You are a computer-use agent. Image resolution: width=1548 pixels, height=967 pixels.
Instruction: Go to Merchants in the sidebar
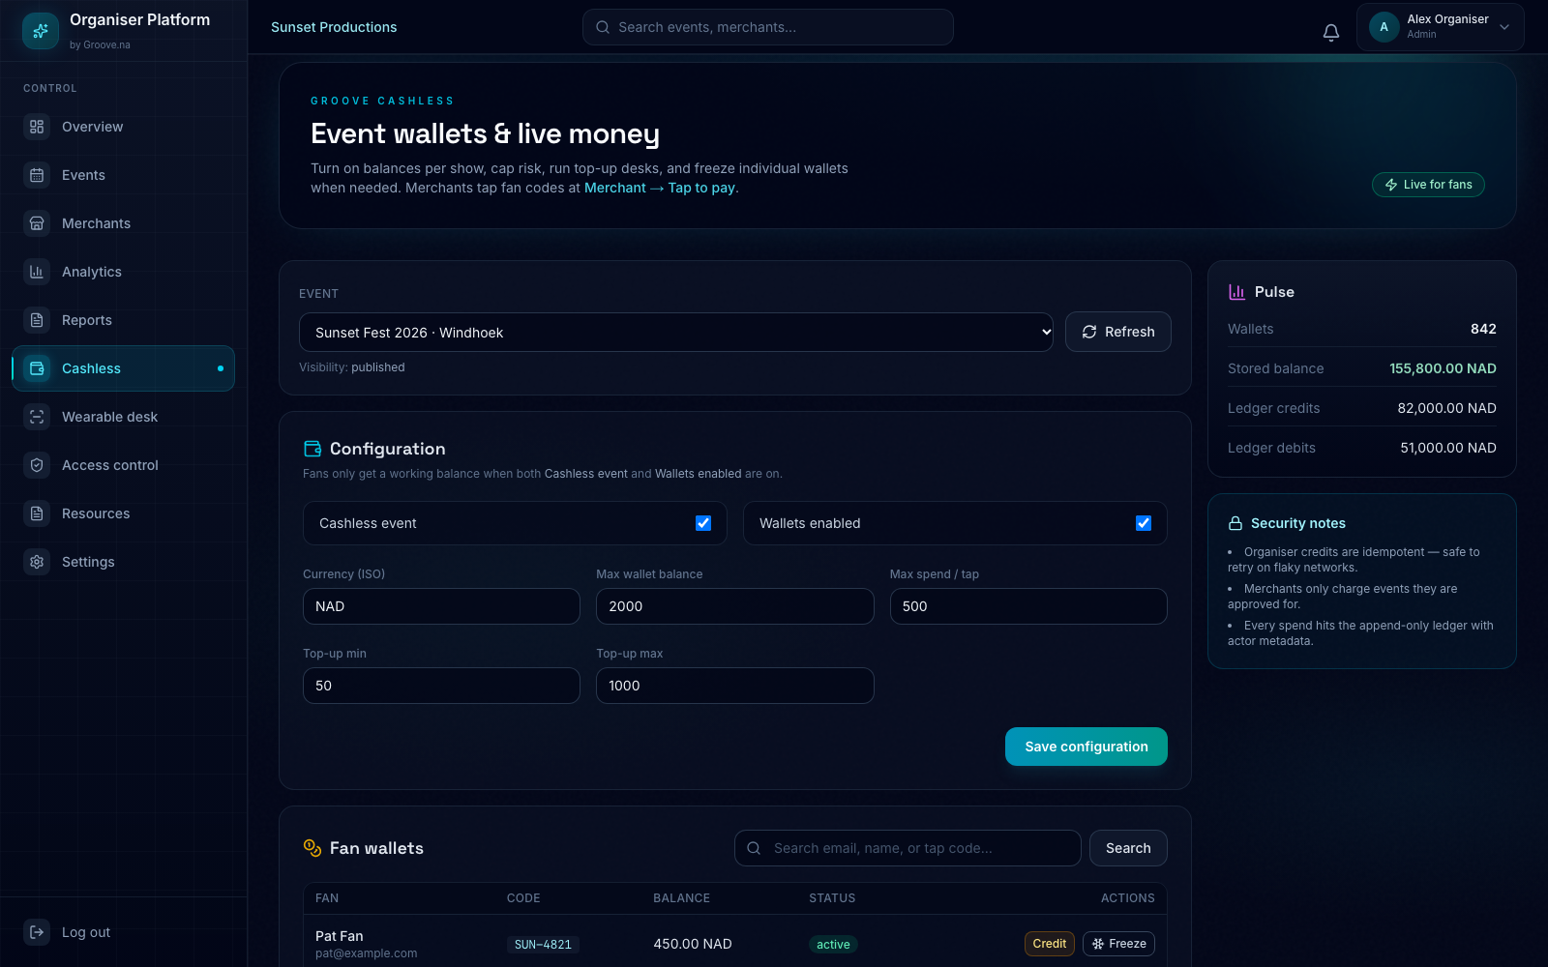tap(123, 223)
